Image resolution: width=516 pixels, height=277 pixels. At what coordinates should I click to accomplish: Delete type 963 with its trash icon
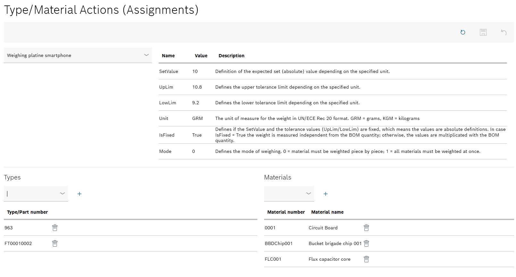(x=55, y=228)
